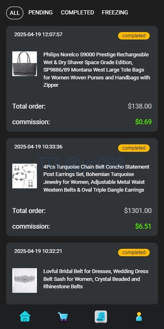Open the profile person icon in bottom bar

click(x=139, y=317)
